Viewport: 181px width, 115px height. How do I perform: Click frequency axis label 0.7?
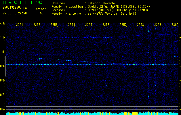[2, 95]
